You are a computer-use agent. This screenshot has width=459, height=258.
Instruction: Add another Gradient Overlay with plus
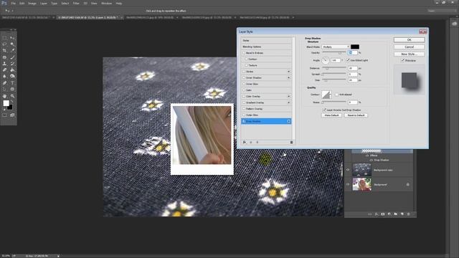coord(288,102)
